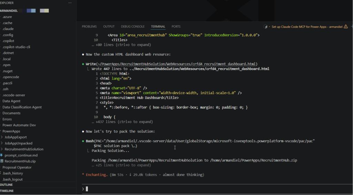Open the .vscode-server folder
The image size is (353, 195).
point(14,95)
